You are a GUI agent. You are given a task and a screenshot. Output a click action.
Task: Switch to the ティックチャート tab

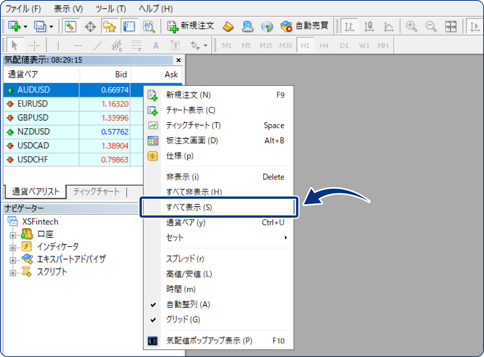pos(96,192)
